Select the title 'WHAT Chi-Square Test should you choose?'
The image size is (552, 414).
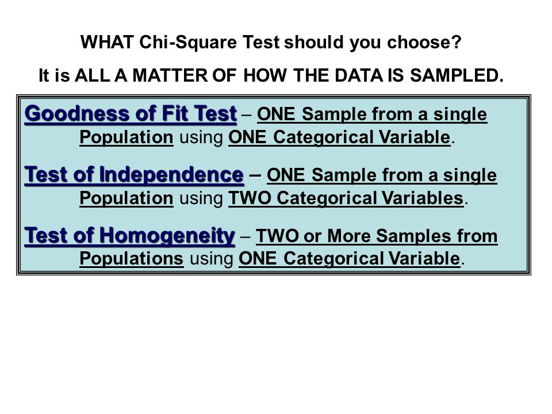[x=271, y=42]
